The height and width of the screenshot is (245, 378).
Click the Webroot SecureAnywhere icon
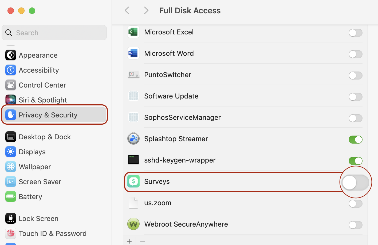[133, 224]
